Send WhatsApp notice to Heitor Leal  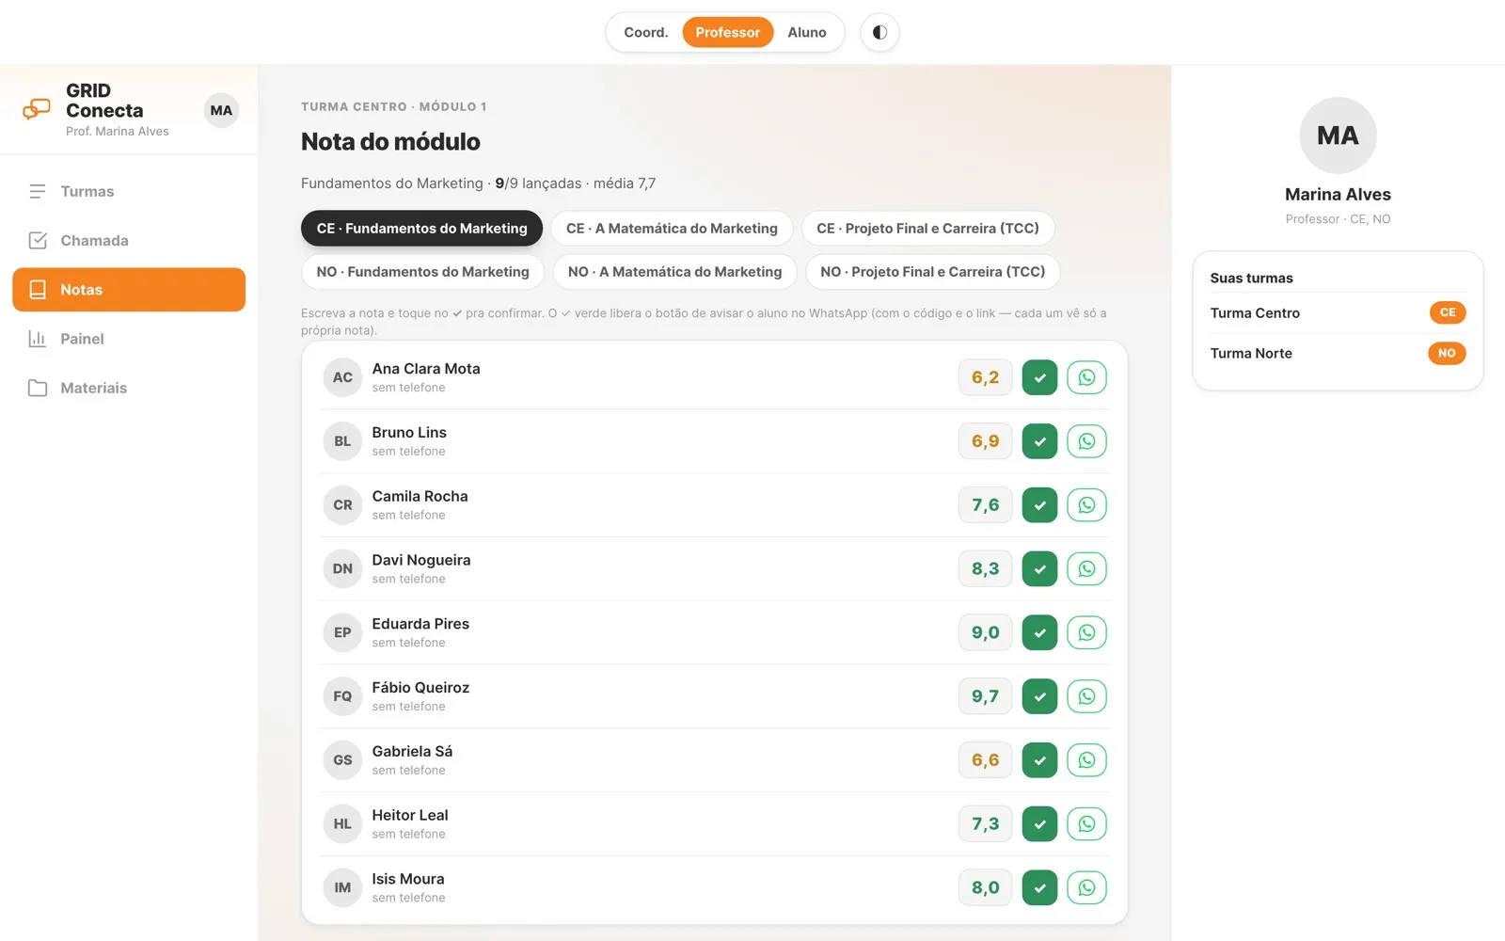1086,824
